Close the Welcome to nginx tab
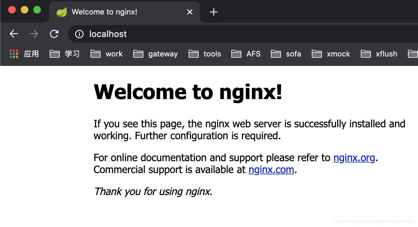The image size is (418, 227). point(190,12)
